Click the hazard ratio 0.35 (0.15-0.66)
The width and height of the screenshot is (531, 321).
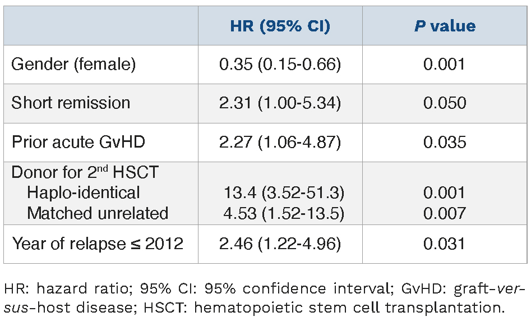coord(280,64)
